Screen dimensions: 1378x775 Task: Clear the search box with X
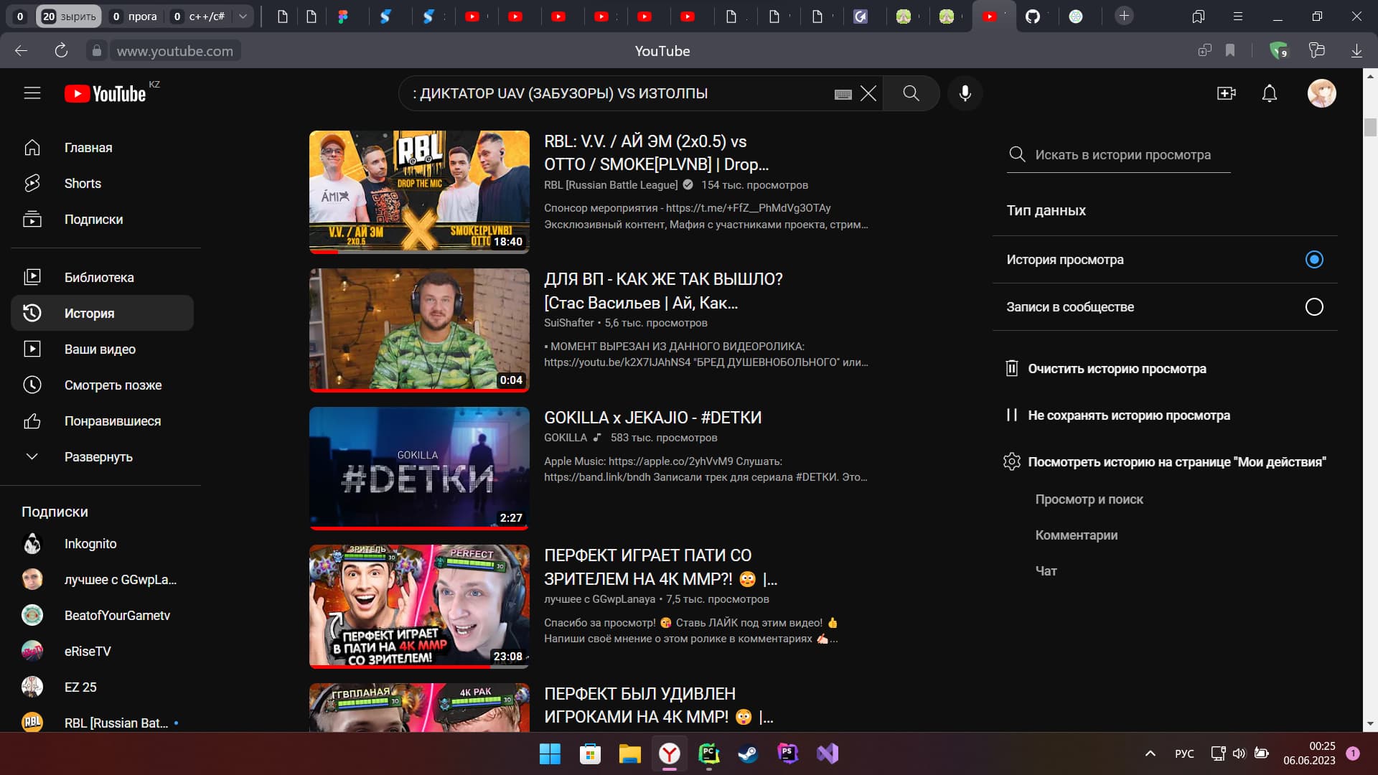pyautogui.click(x=868, y=93)
